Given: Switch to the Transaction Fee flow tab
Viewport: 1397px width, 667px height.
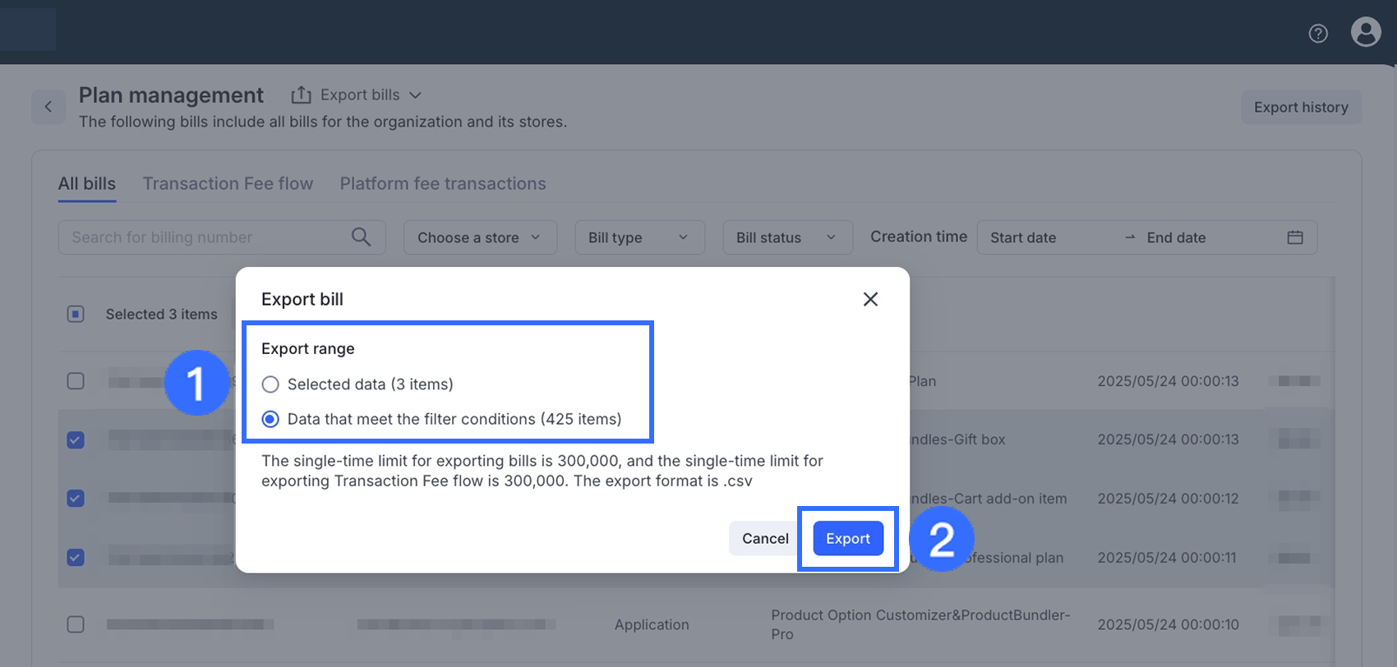Looking at the screenshot, I should tap(228, 184).
